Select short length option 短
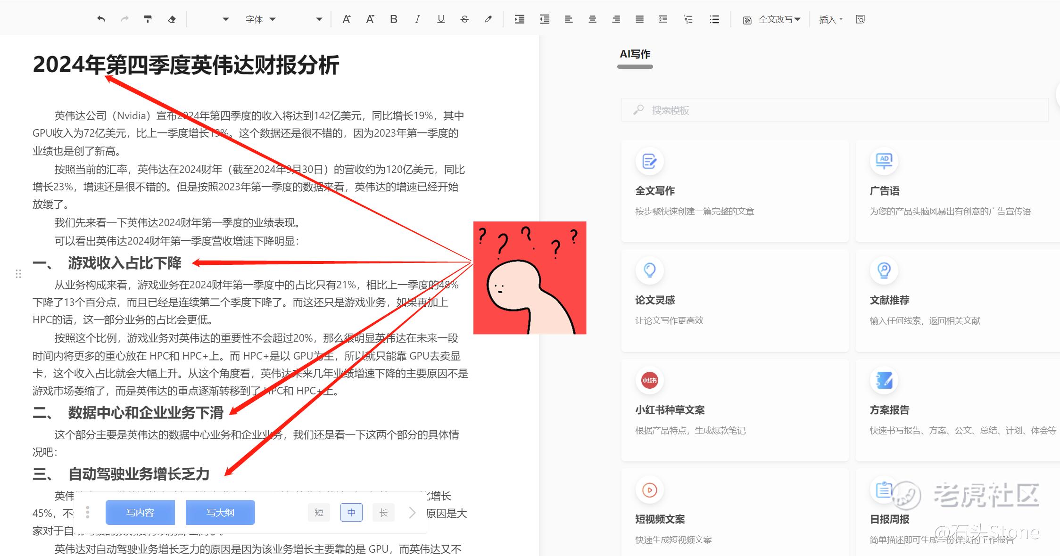The image size is (1060, 556). [319, 512]
